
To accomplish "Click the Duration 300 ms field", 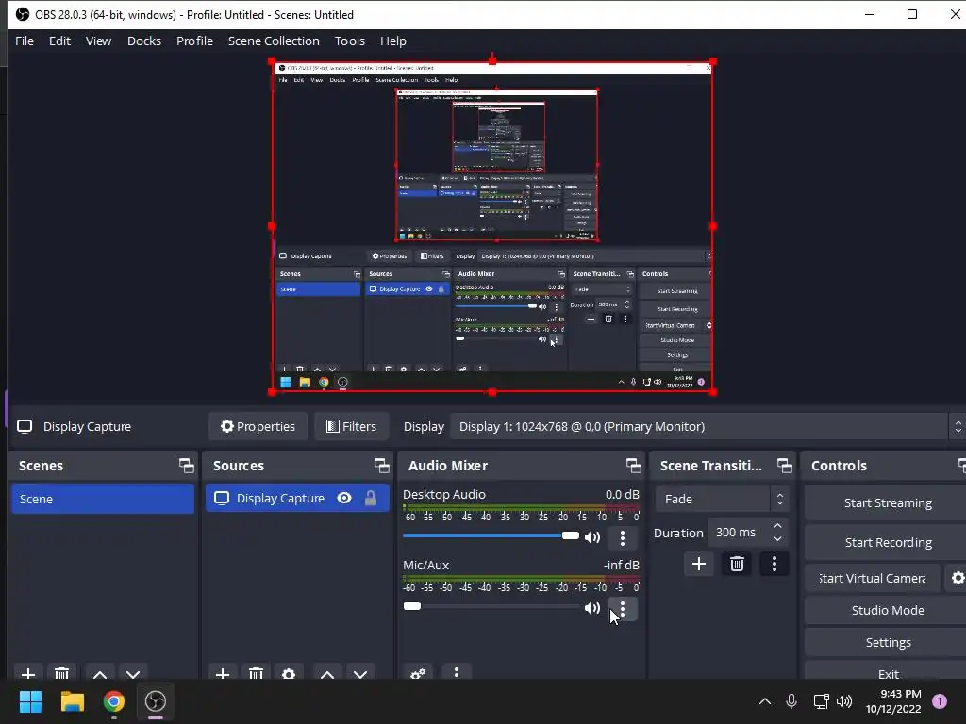I will point(748,533).
